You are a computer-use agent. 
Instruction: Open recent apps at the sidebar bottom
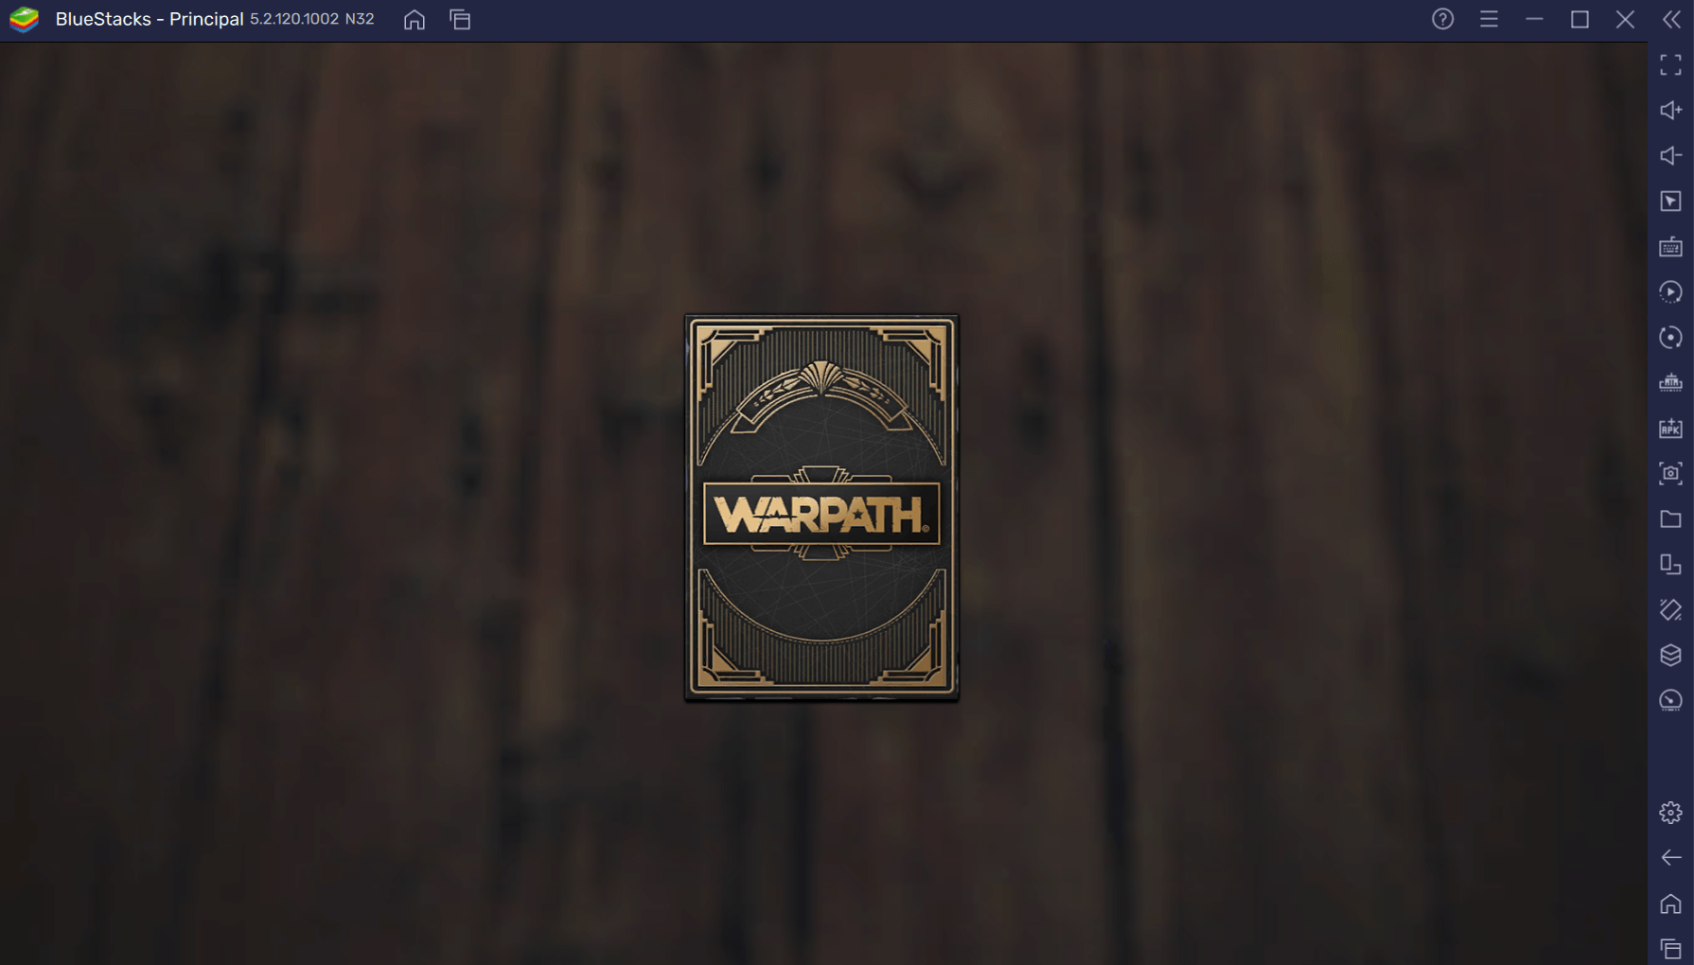pyautogui.click(x=1670, y=949)
